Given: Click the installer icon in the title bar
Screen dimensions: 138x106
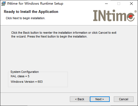Looking at the screenshot, I should tap(3, 4).
